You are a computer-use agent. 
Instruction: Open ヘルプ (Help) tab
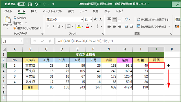tap(119, 11)
